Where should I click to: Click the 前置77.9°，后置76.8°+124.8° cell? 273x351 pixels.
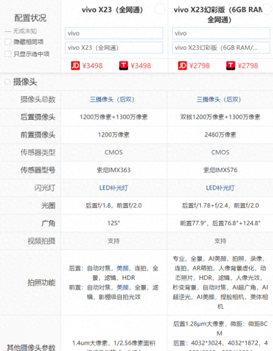pyautogui.click(x=220, y=223)
